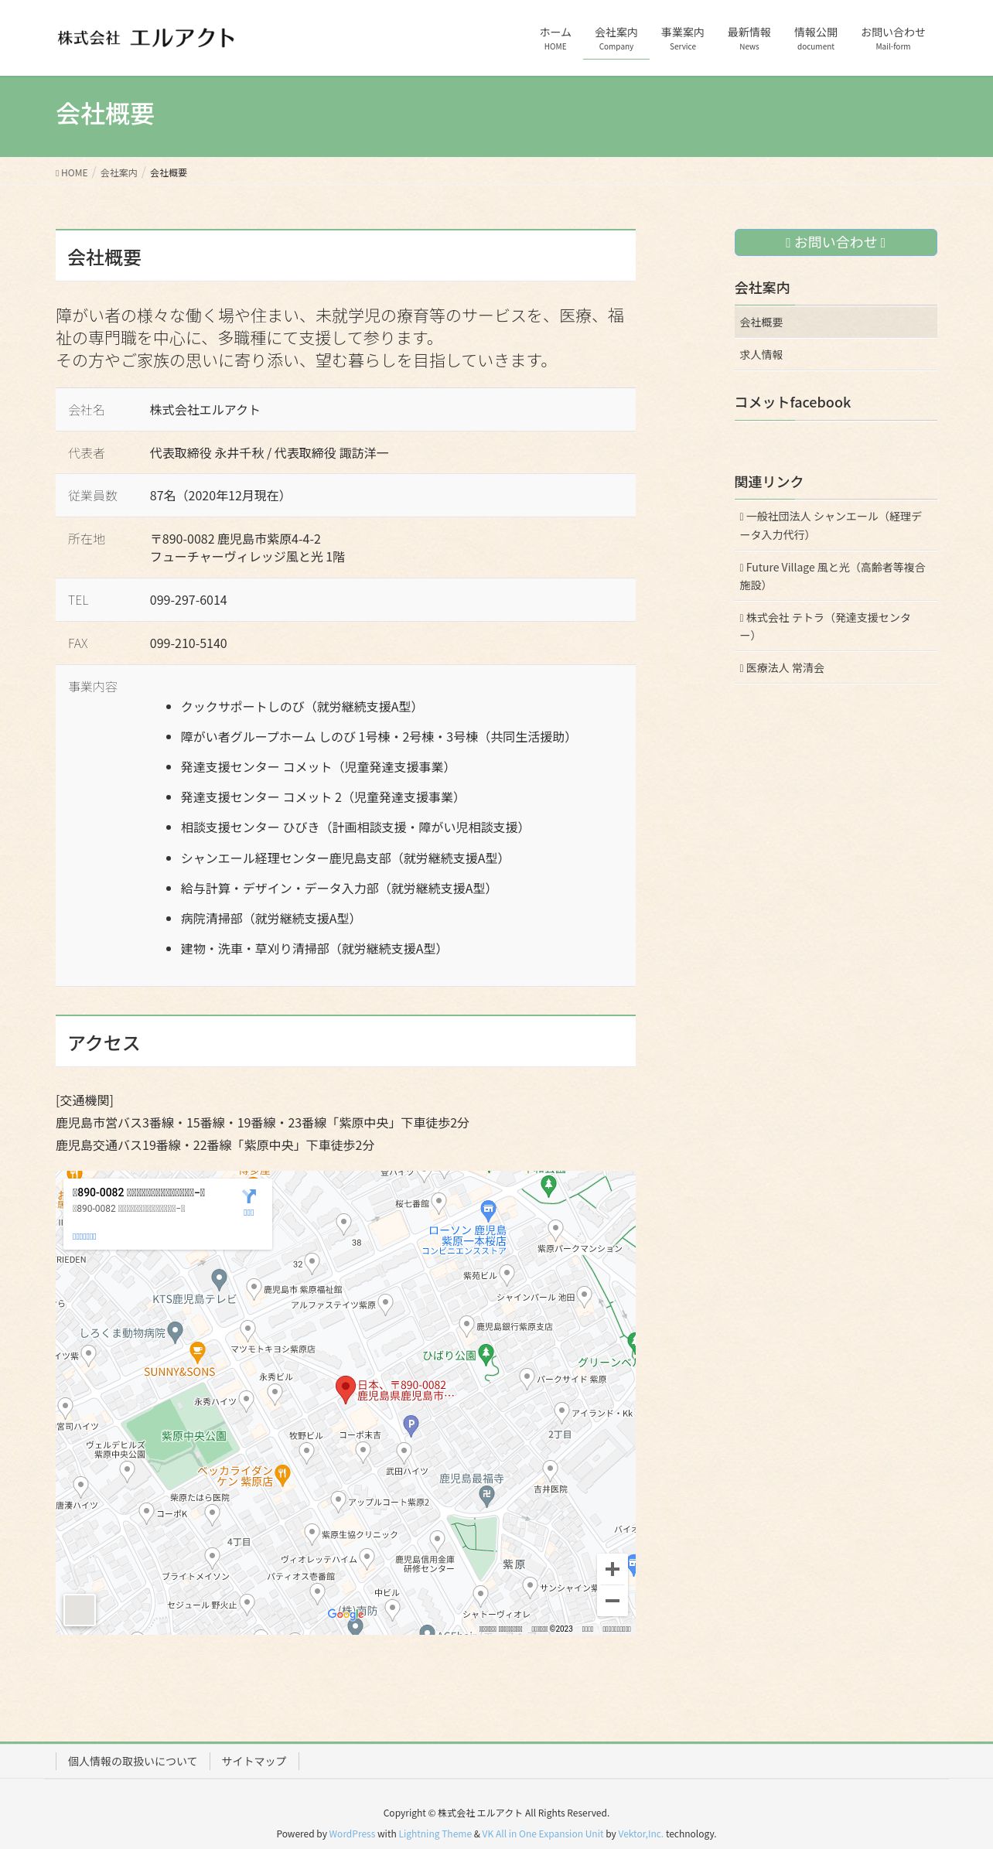Click the 〒890-0082 鹿児島市紫原4-4-2 address text
This screenshot has height=1849, width=993.
click(x=235, y=539)
